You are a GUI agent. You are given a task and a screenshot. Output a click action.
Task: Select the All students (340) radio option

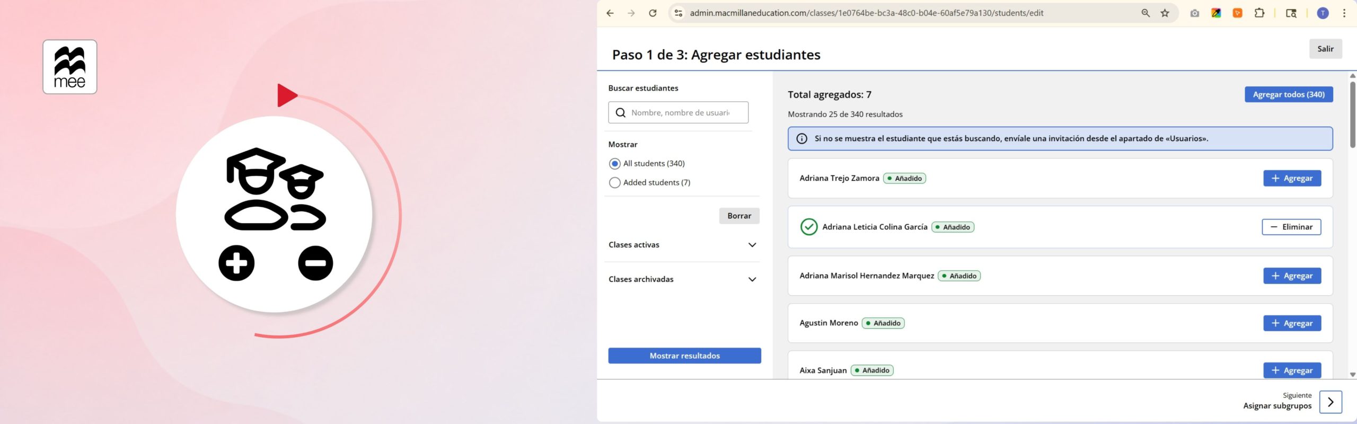click(615, 164)
